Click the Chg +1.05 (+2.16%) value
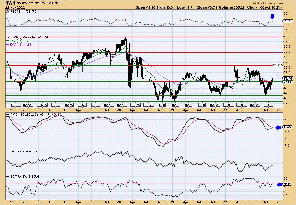 coord(263,7)
